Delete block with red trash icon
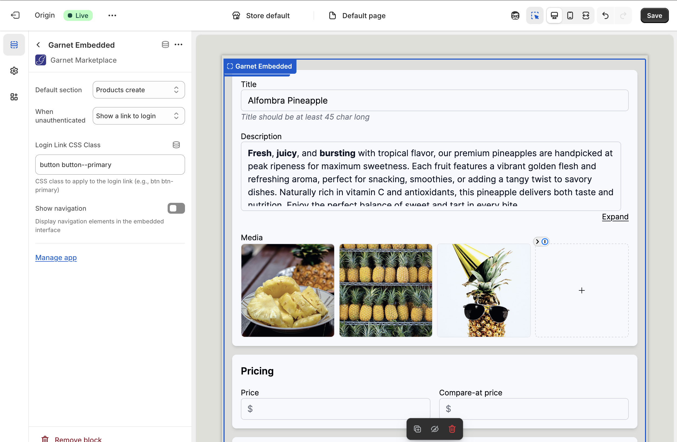Viewport: 677px width, 442px height. tap(452, 429)
